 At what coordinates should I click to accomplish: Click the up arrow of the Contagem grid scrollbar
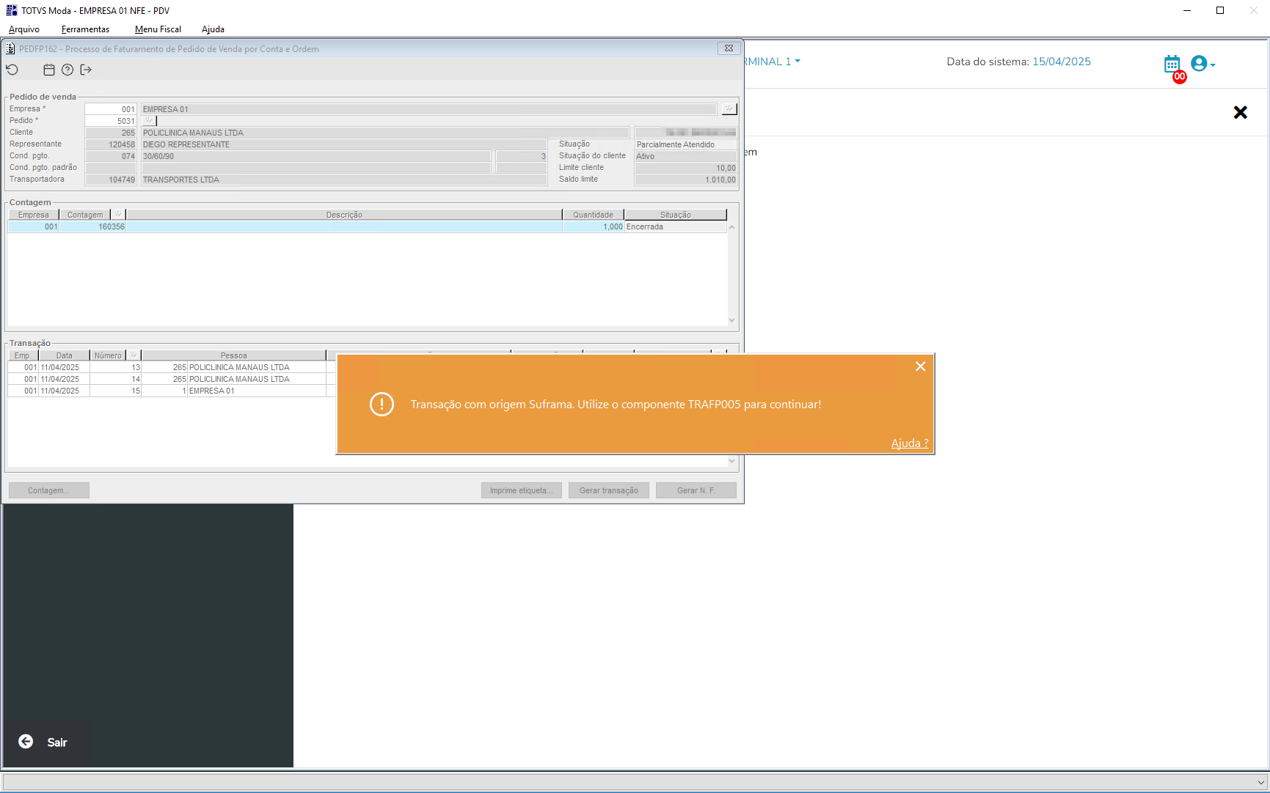coord(731,227)
